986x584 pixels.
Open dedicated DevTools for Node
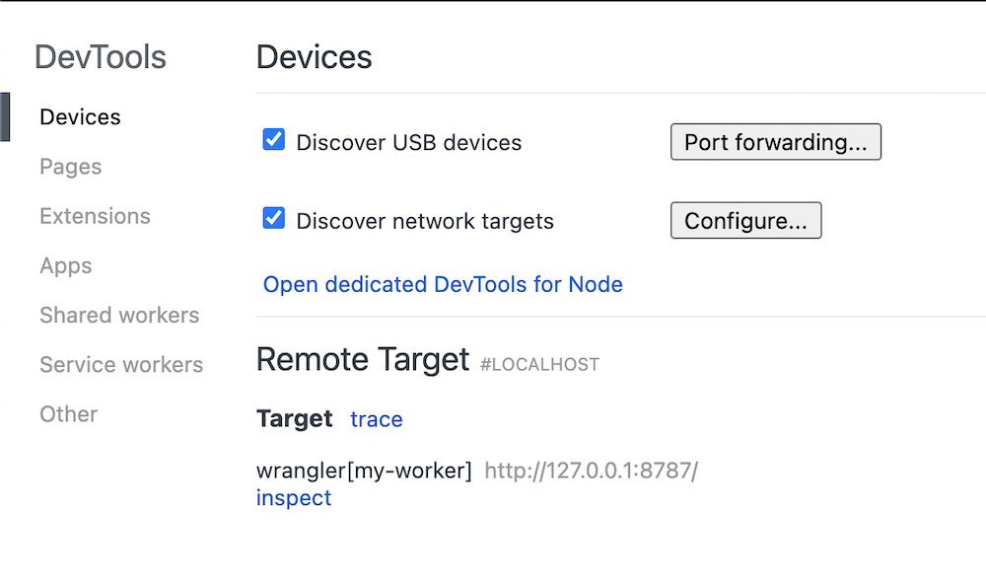coord(442,284)
